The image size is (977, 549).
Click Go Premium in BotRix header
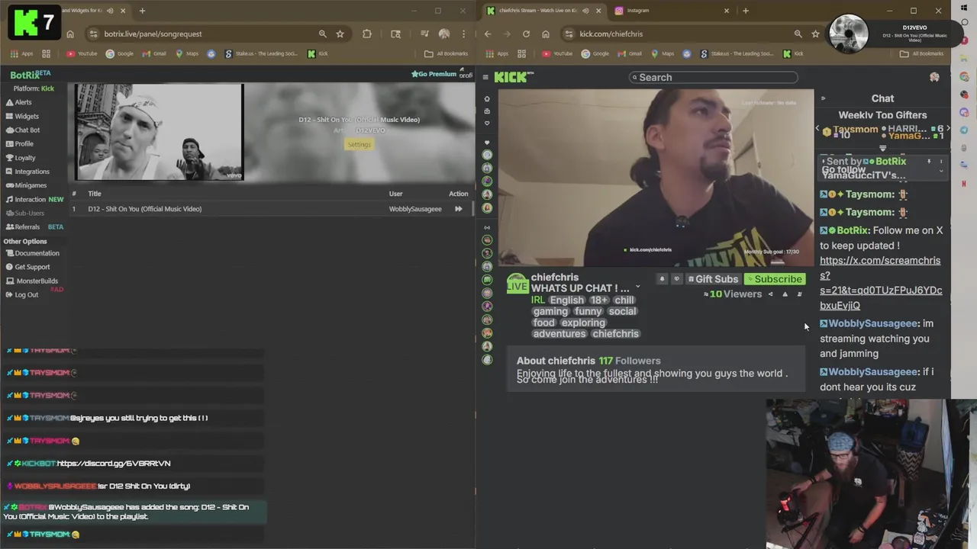[434, 74]
